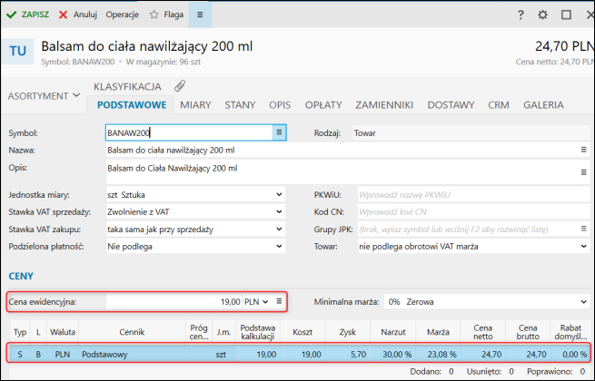Save the record with ZAPISZ

click(27, 15)
